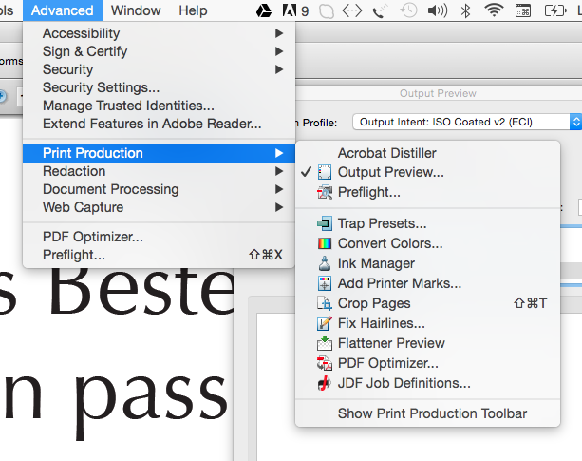Click the Output Preview window title
Image resolution: width=582 pixels, height=461 pixels.
pyautogui.click(x=438, y=93)
